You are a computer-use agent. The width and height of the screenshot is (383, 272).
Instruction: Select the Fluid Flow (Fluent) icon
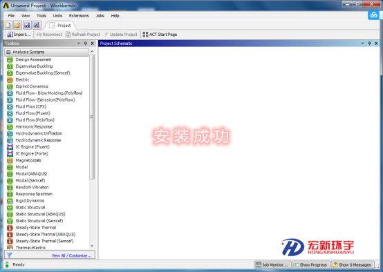10,113
